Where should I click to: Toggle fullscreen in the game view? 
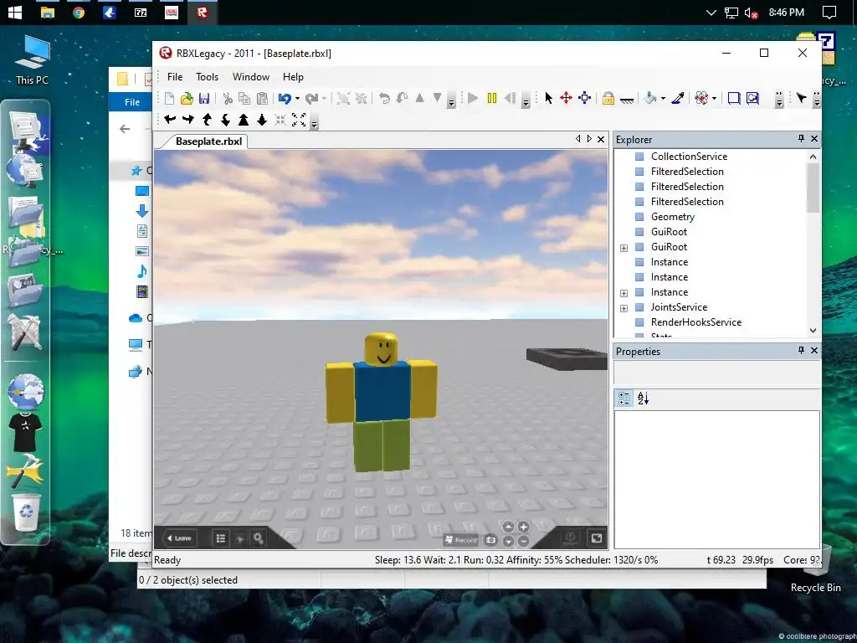tap(596, 538)
